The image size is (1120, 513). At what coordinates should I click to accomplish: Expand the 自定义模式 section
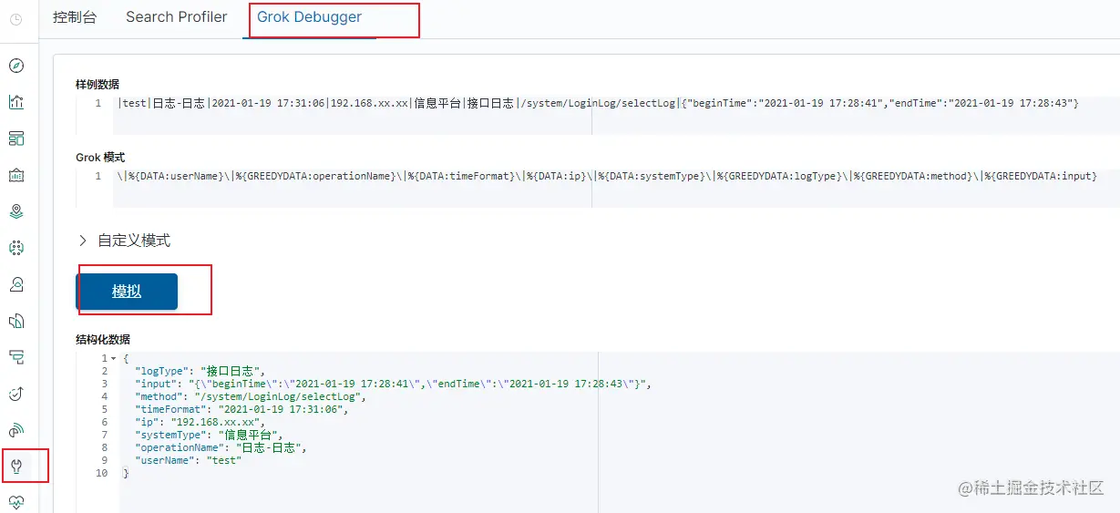pyautogui.click(x=124, y=241)
